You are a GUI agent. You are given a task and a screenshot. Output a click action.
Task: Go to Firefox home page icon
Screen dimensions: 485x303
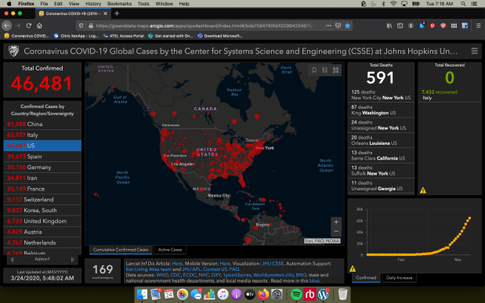click(39, 26)
